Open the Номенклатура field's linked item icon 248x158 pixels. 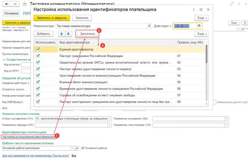tap(149, 26)
